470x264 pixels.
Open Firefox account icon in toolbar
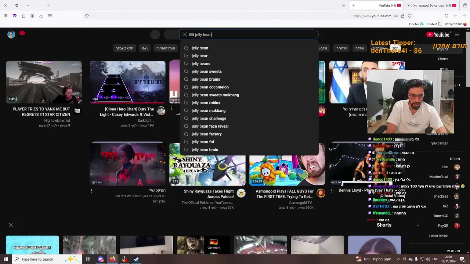click(32, 16)
